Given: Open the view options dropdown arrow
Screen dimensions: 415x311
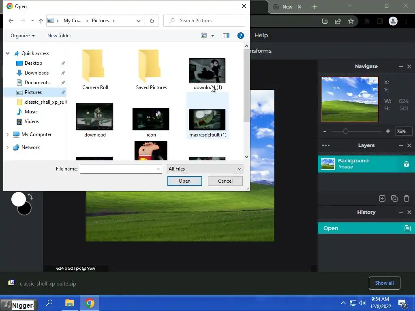Looking at the screenshot, I should pyautogui.click(x=212, y=36).
